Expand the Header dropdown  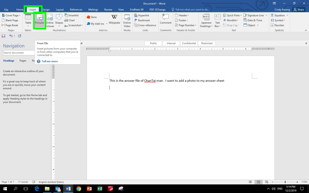tap(188, 15)
